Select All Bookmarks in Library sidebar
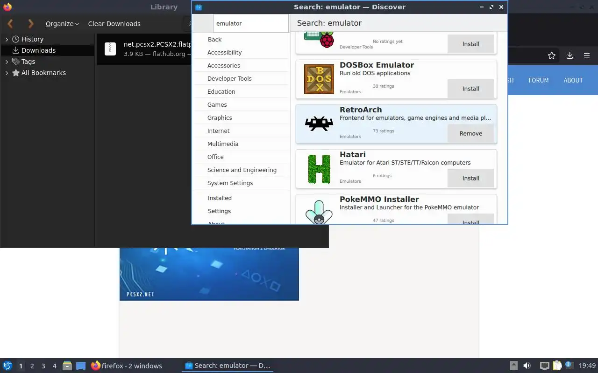 click(43, 73)
